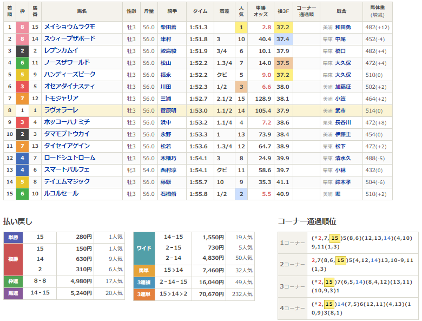
Task: Click the 3連複 payout label
Action: point(144,283)
